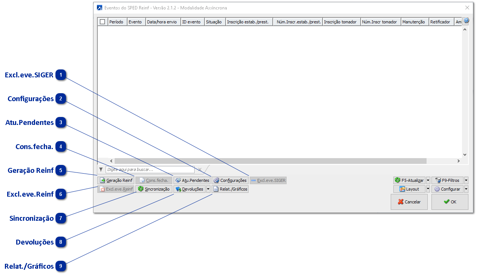
Task: Click the application icon in title bar
Action: pos(100,8)
